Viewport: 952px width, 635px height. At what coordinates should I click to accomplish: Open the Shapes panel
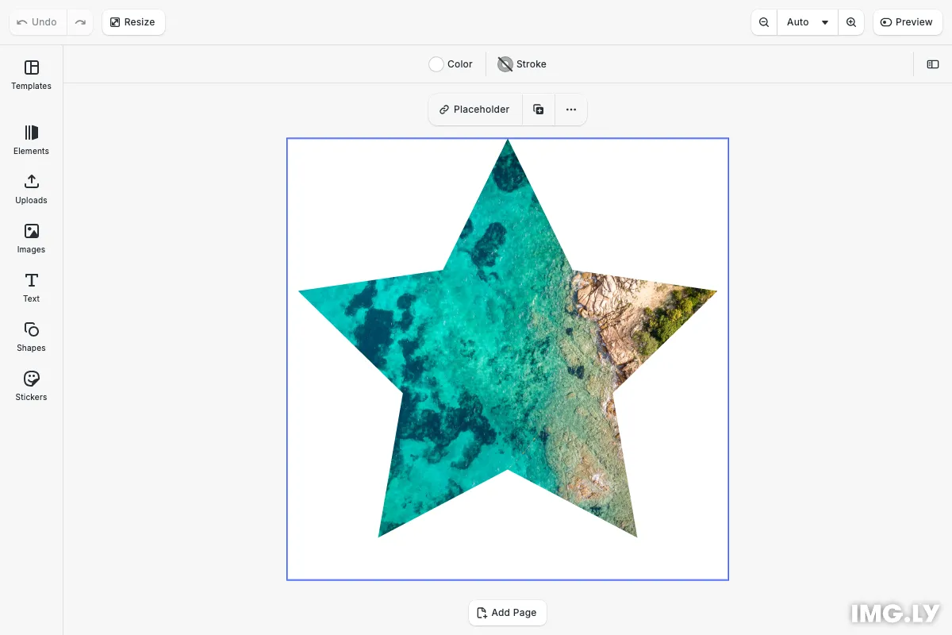(x=32, y=337)
